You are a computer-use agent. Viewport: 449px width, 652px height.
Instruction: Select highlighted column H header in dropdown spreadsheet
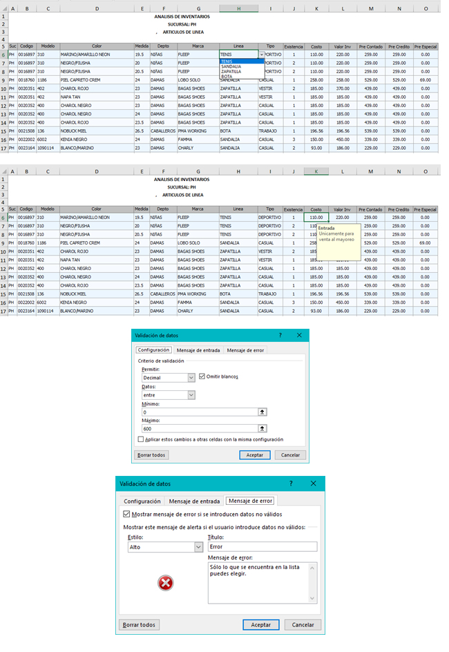pos(238,8)
